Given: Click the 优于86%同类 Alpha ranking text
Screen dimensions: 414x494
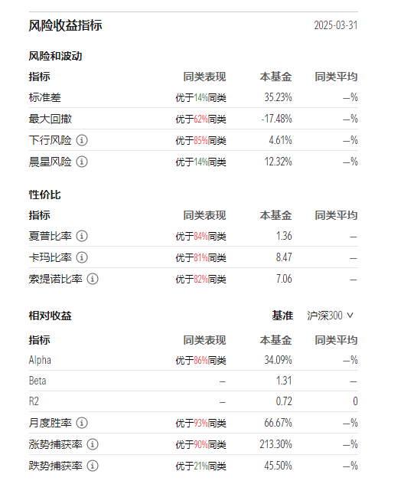Looking at the screenshot, I should point(200,361).
